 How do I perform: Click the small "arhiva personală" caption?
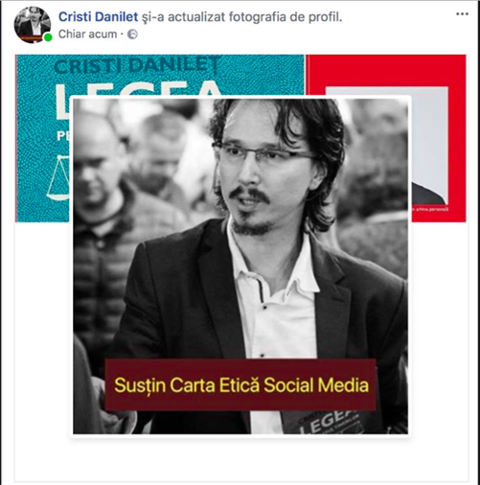point(431,209)
